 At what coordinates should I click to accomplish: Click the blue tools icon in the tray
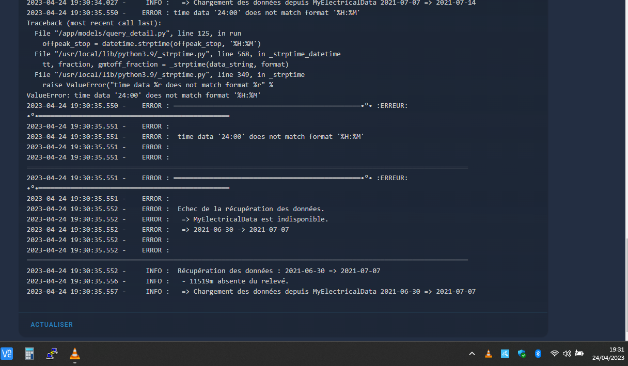505,354
